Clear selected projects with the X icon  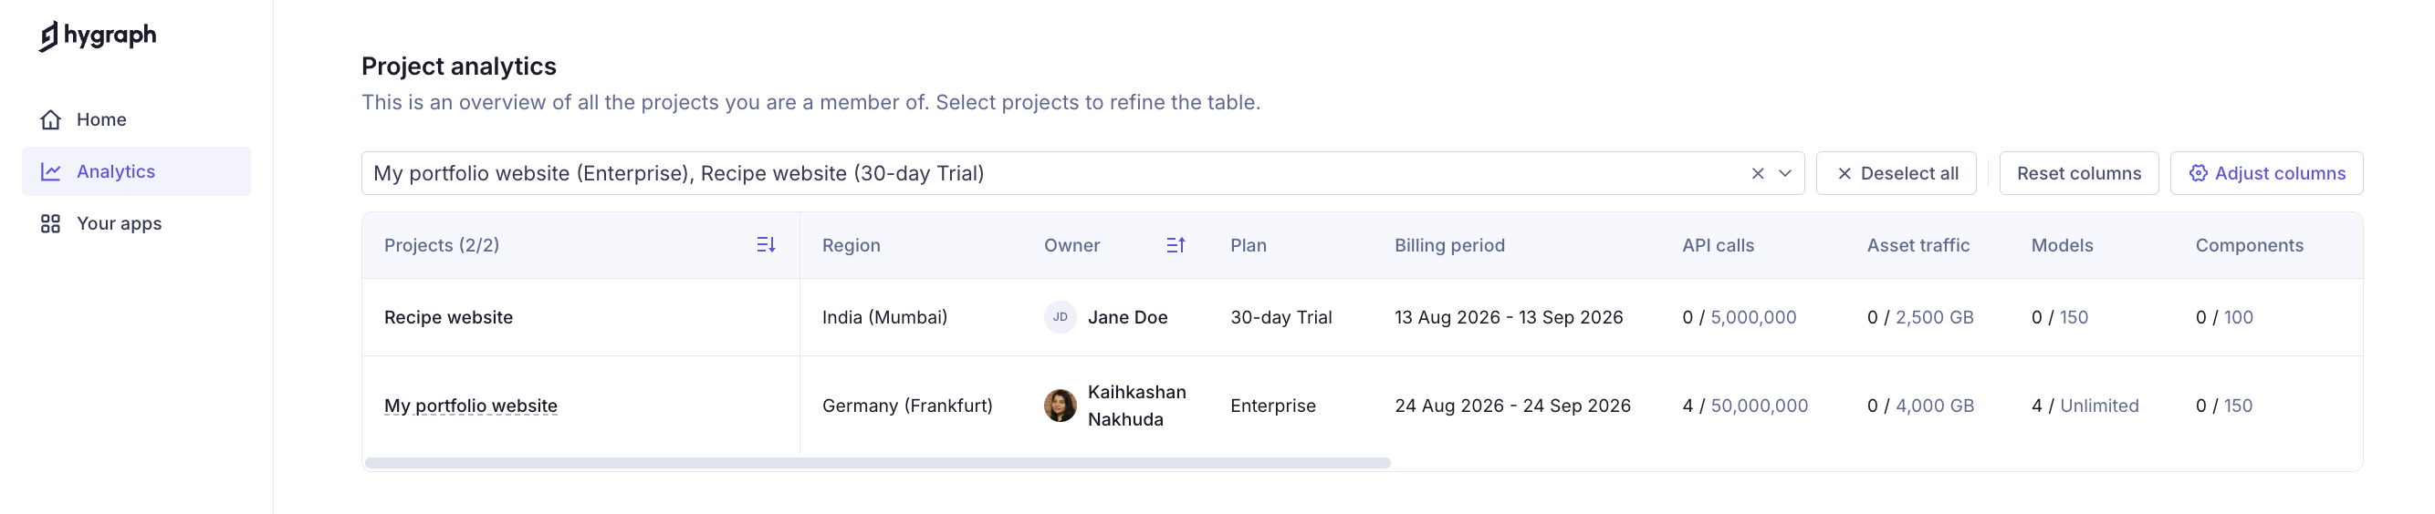[x=1757, y=173]
